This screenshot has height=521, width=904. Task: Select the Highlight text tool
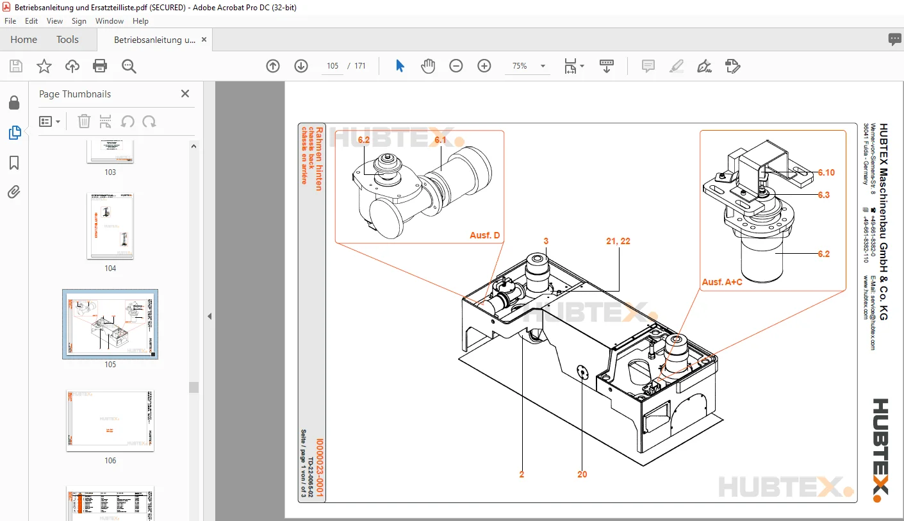click(x=677, y=66)
